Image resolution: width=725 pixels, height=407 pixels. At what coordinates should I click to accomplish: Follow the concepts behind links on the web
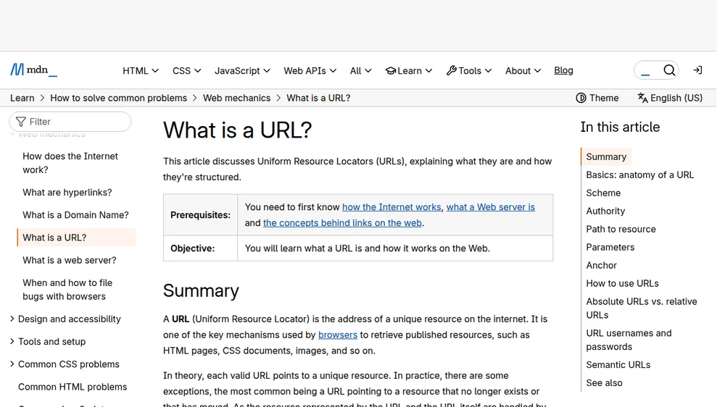[x=342, y=222]
